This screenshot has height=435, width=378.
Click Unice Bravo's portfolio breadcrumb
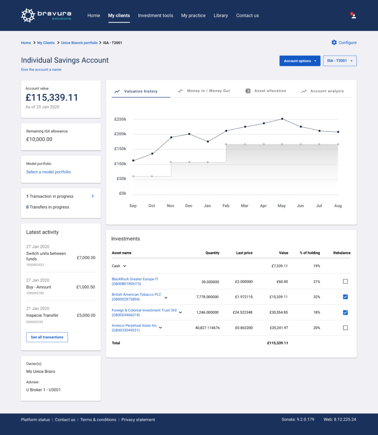click(x=80, y=43)
